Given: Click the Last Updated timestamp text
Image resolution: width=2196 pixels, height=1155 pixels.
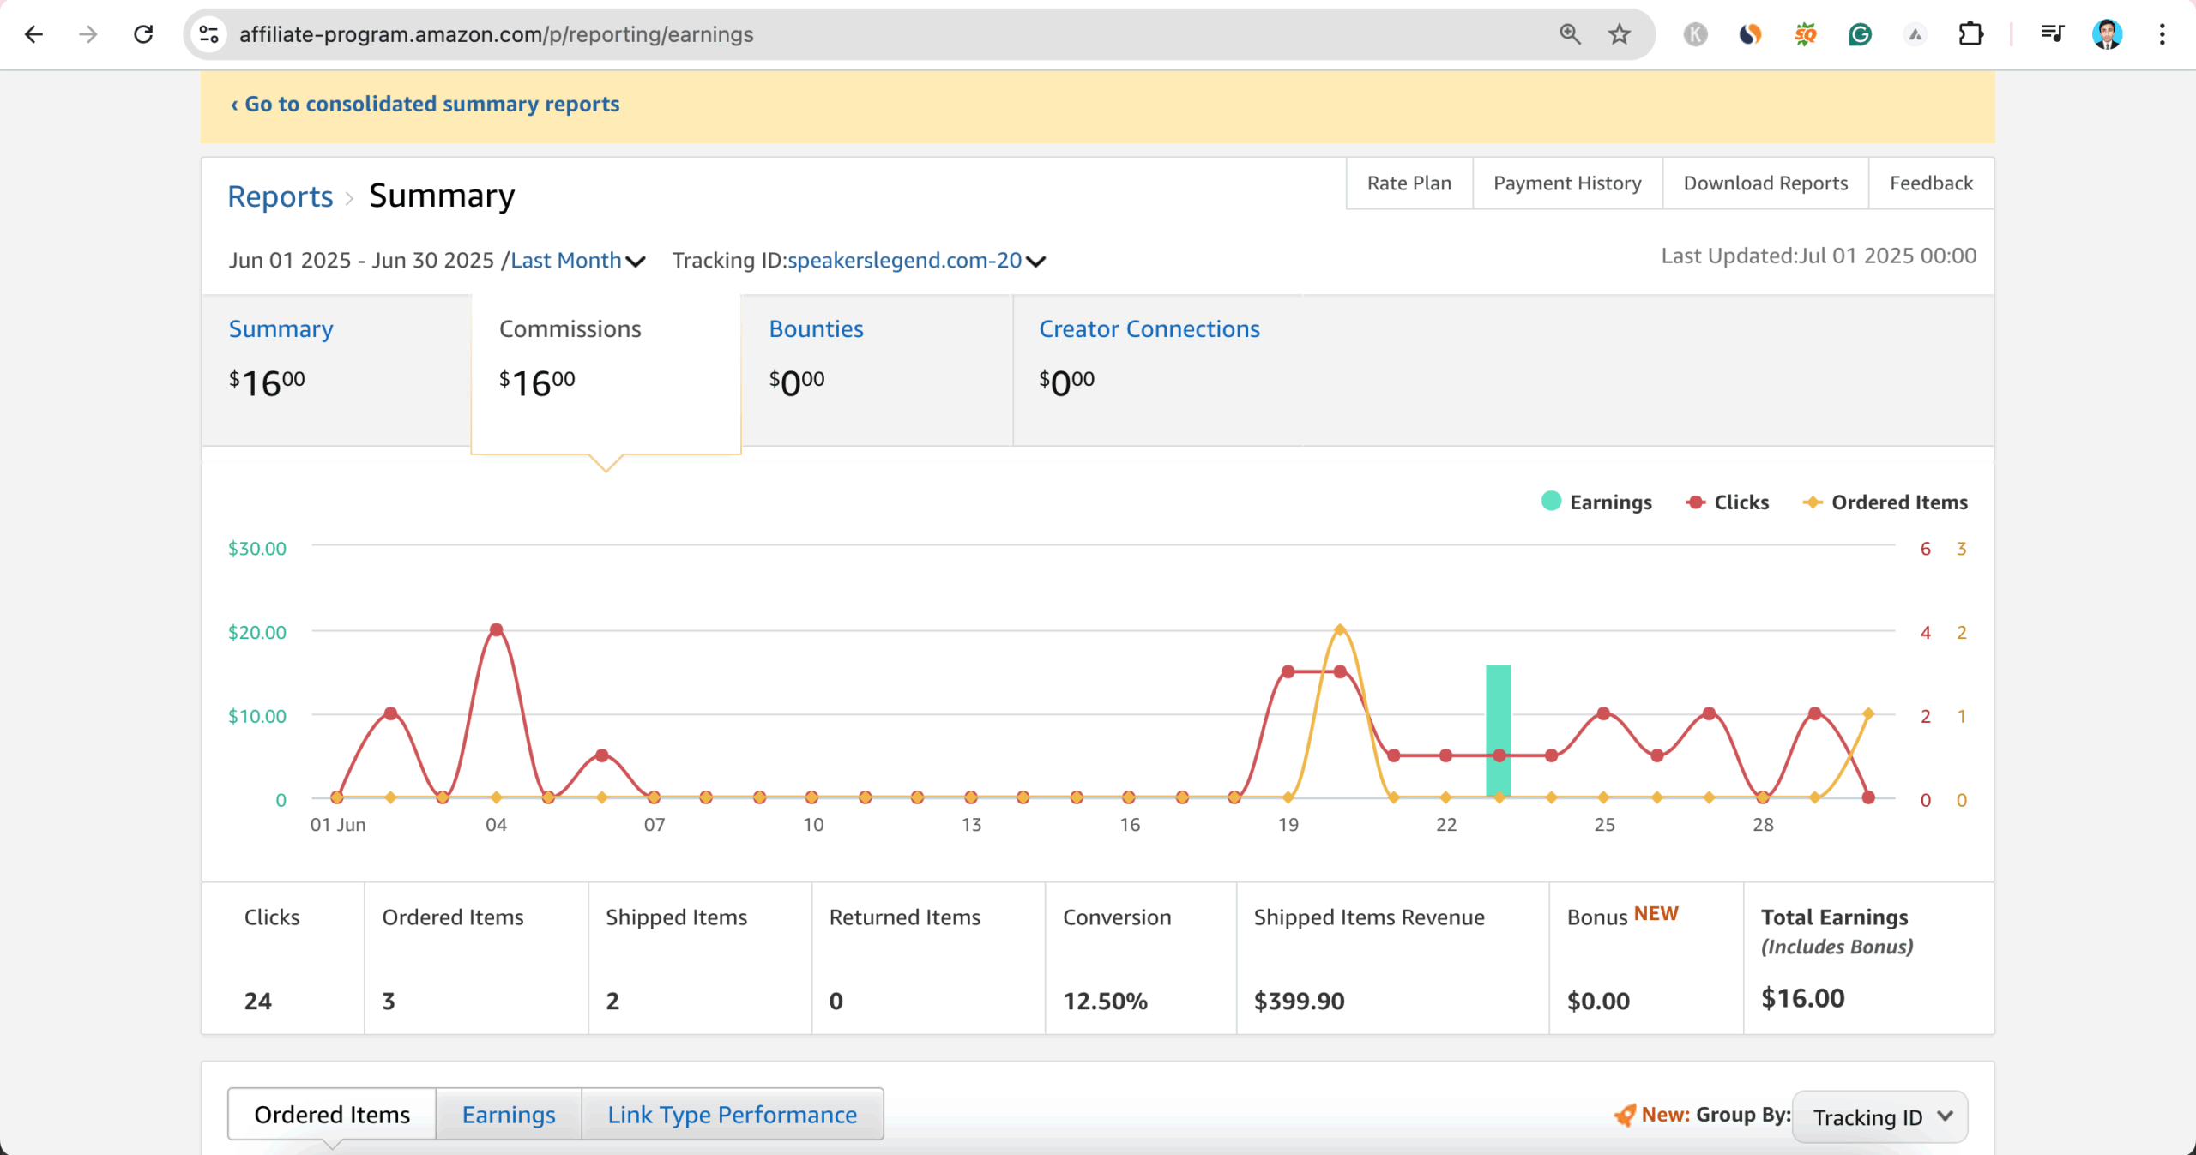Looking at the screenshot, I should click(1819, 256).
